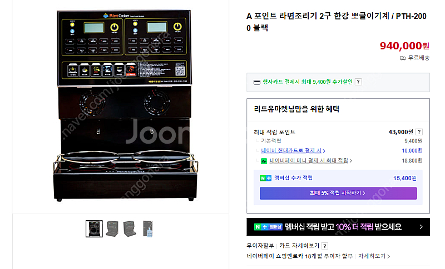Click the question mark next to 43,900원 points
Viewport: 445px width, 269px height.
419,132
